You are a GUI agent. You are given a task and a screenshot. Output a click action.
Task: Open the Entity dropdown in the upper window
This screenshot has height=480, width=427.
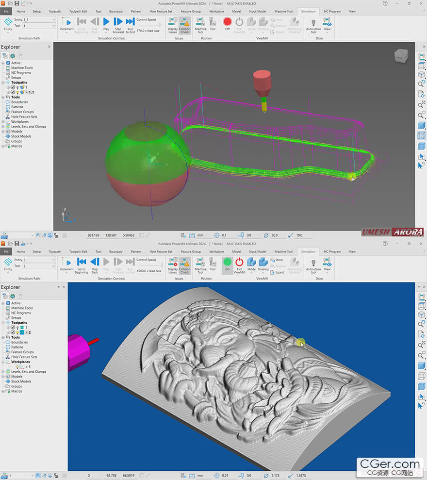pos(53,19)
